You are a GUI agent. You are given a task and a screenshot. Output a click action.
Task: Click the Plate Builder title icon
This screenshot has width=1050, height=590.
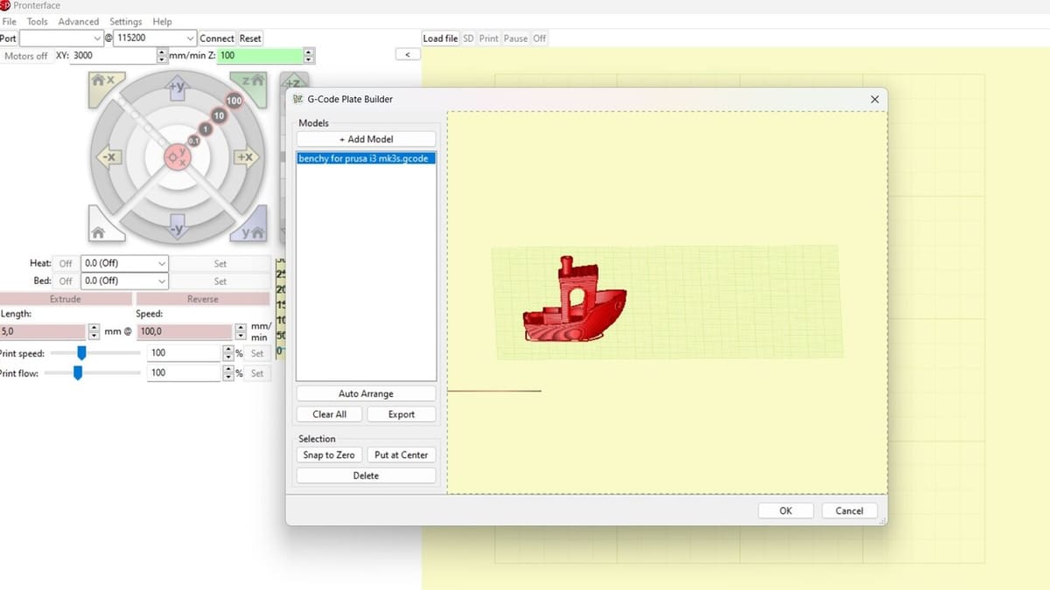(x=297, y=99)
